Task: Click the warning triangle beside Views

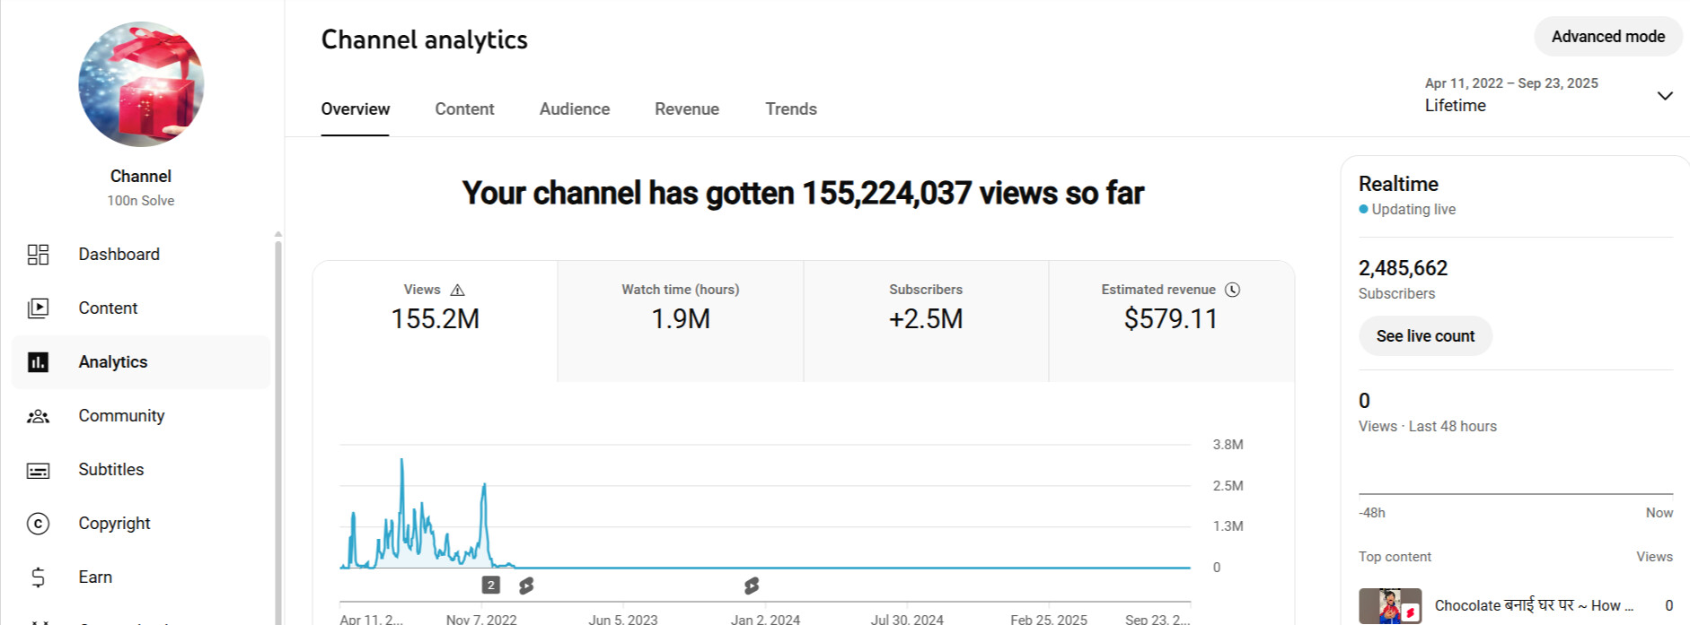Action: 457,290
